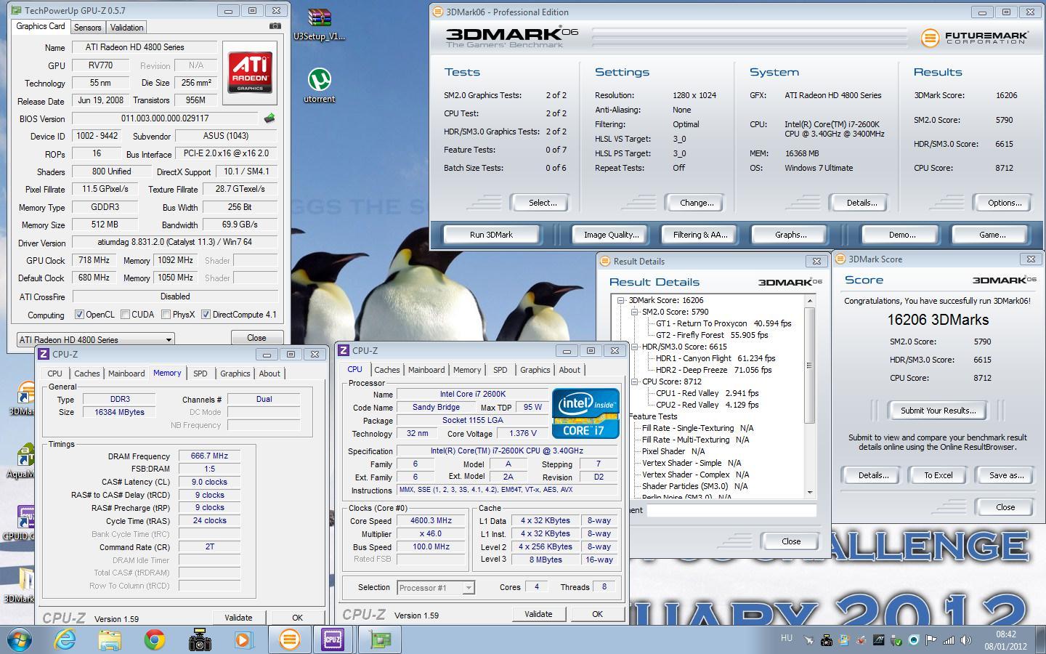1046x654 pixels.
Task: Click the Demo... button
Action: pyautogui.click(x=902, y=235)
